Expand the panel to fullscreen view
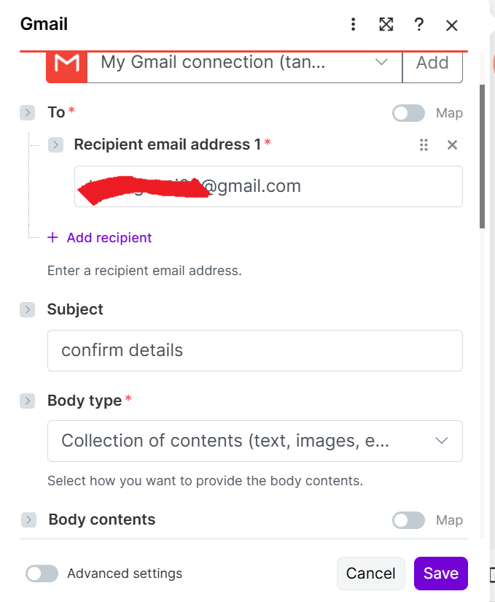Viewport: 495px width, 602px height. [x=386, y=24]
